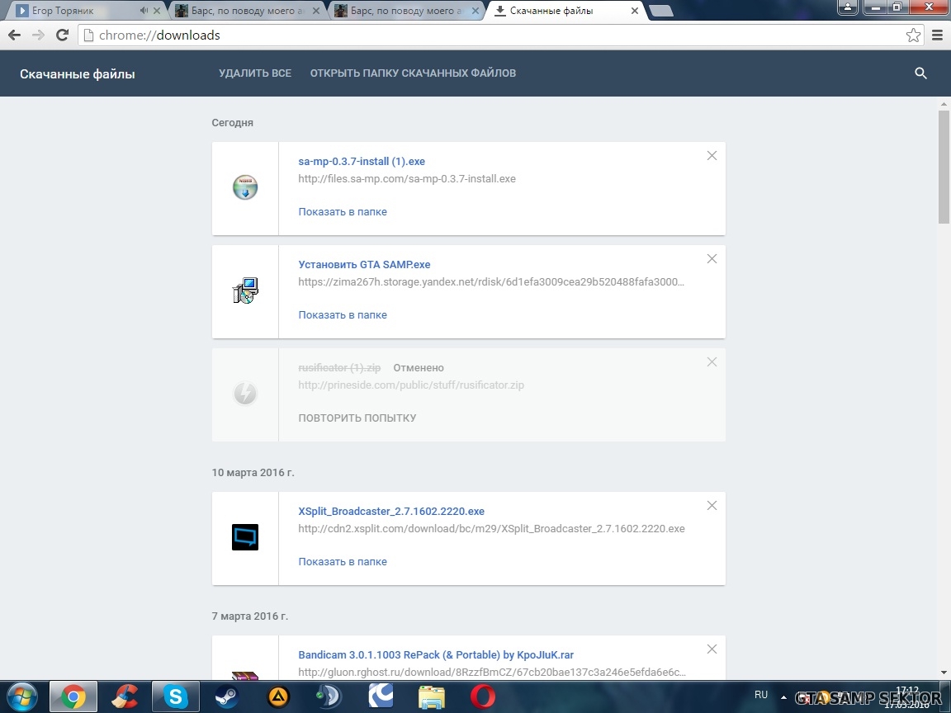Remove Bandicam 3.0.1.1003 RePack entry

point(712,649)
